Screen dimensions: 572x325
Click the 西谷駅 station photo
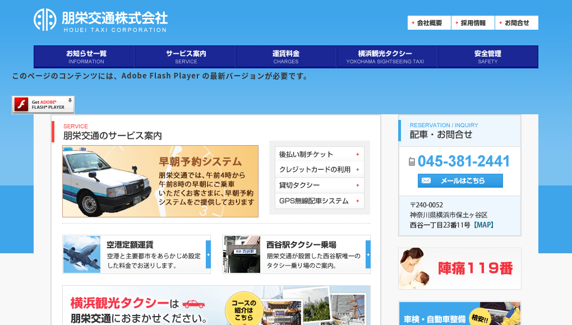(241, 254)
